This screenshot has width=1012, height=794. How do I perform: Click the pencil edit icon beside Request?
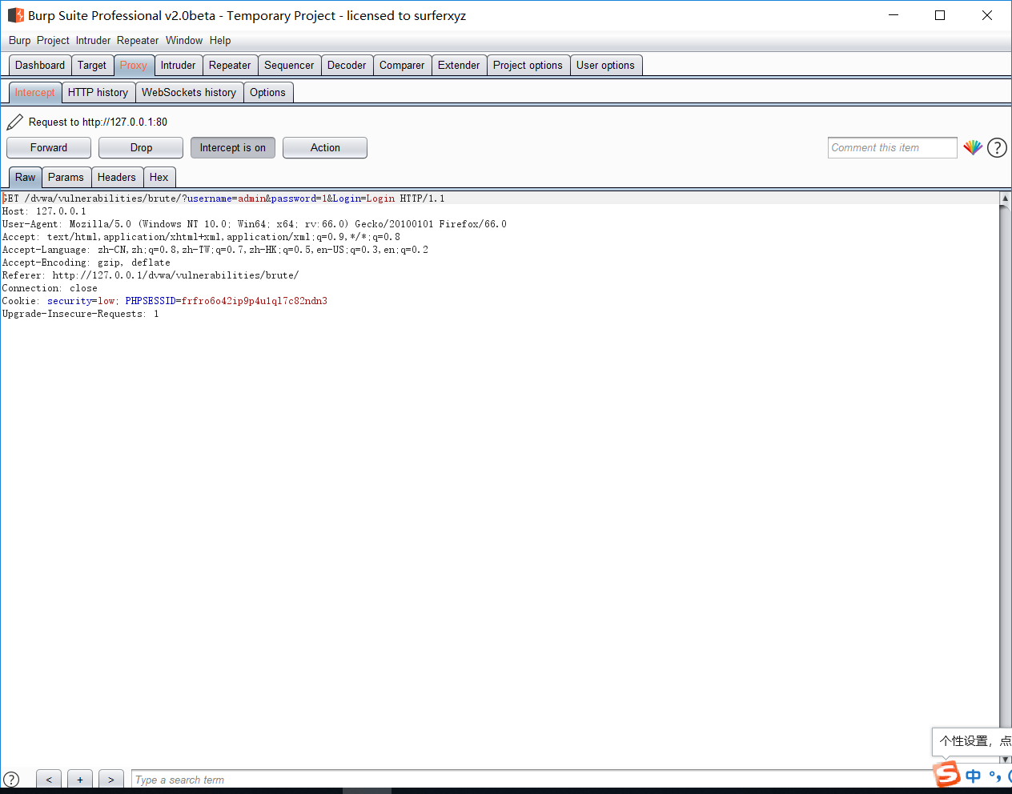coord(14,122)
